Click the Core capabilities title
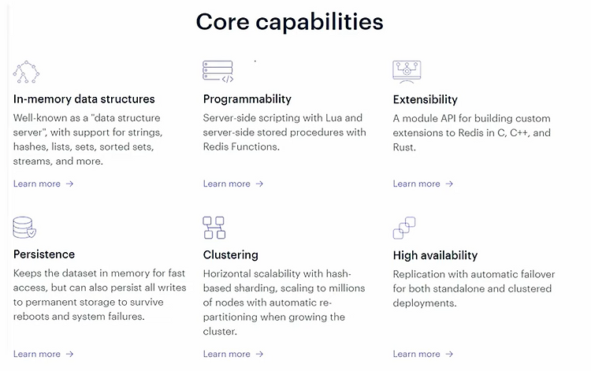The image size is (591, 371). pyautogui.click(x=289, y=22)
